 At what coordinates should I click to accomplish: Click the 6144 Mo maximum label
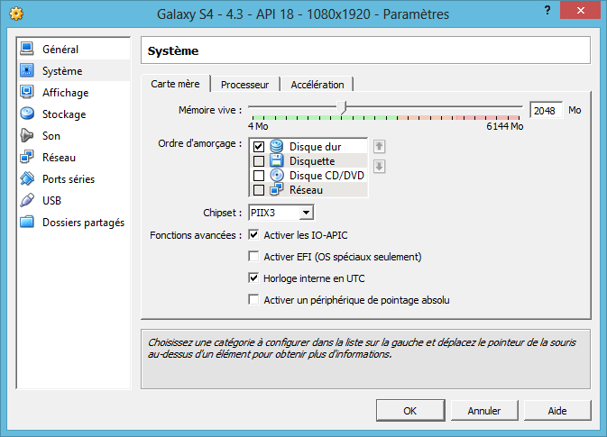click(x=505, y=126)
